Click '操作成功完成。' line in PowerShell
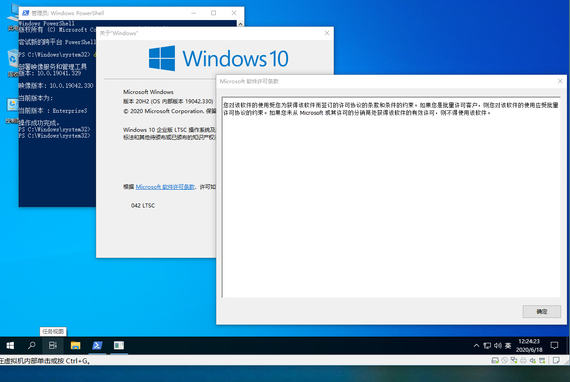Image resolution: width=570 pixels, height=382 pixels. coord(39,123)
